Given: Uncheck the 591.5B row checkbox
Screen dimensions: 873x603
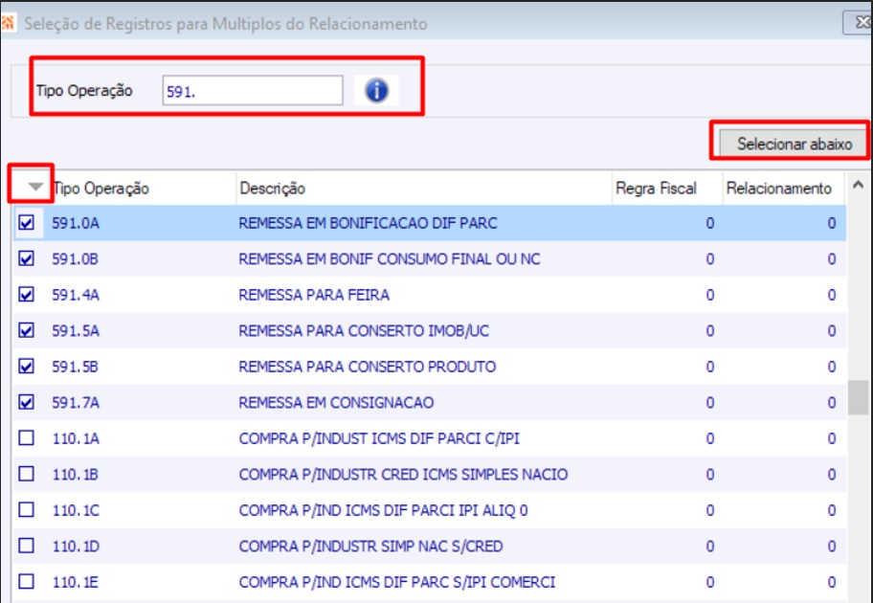Looking at the screenshot, I should point(26,366).
